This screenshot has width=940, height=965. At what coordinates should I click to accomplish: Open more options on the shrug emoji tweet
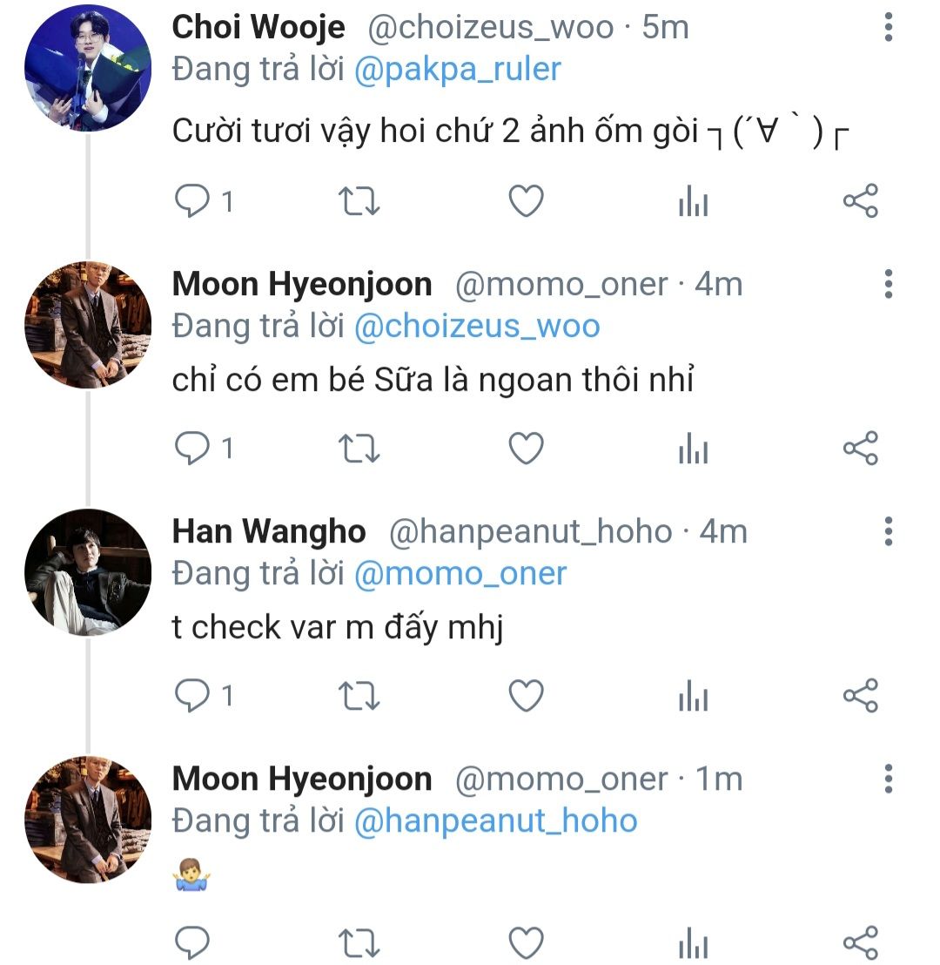888,778
